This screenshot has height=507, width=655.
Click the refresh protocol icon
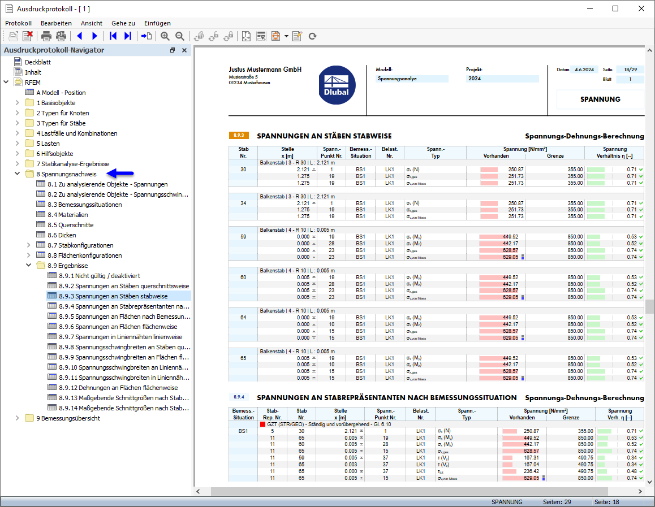coord(312,36)
